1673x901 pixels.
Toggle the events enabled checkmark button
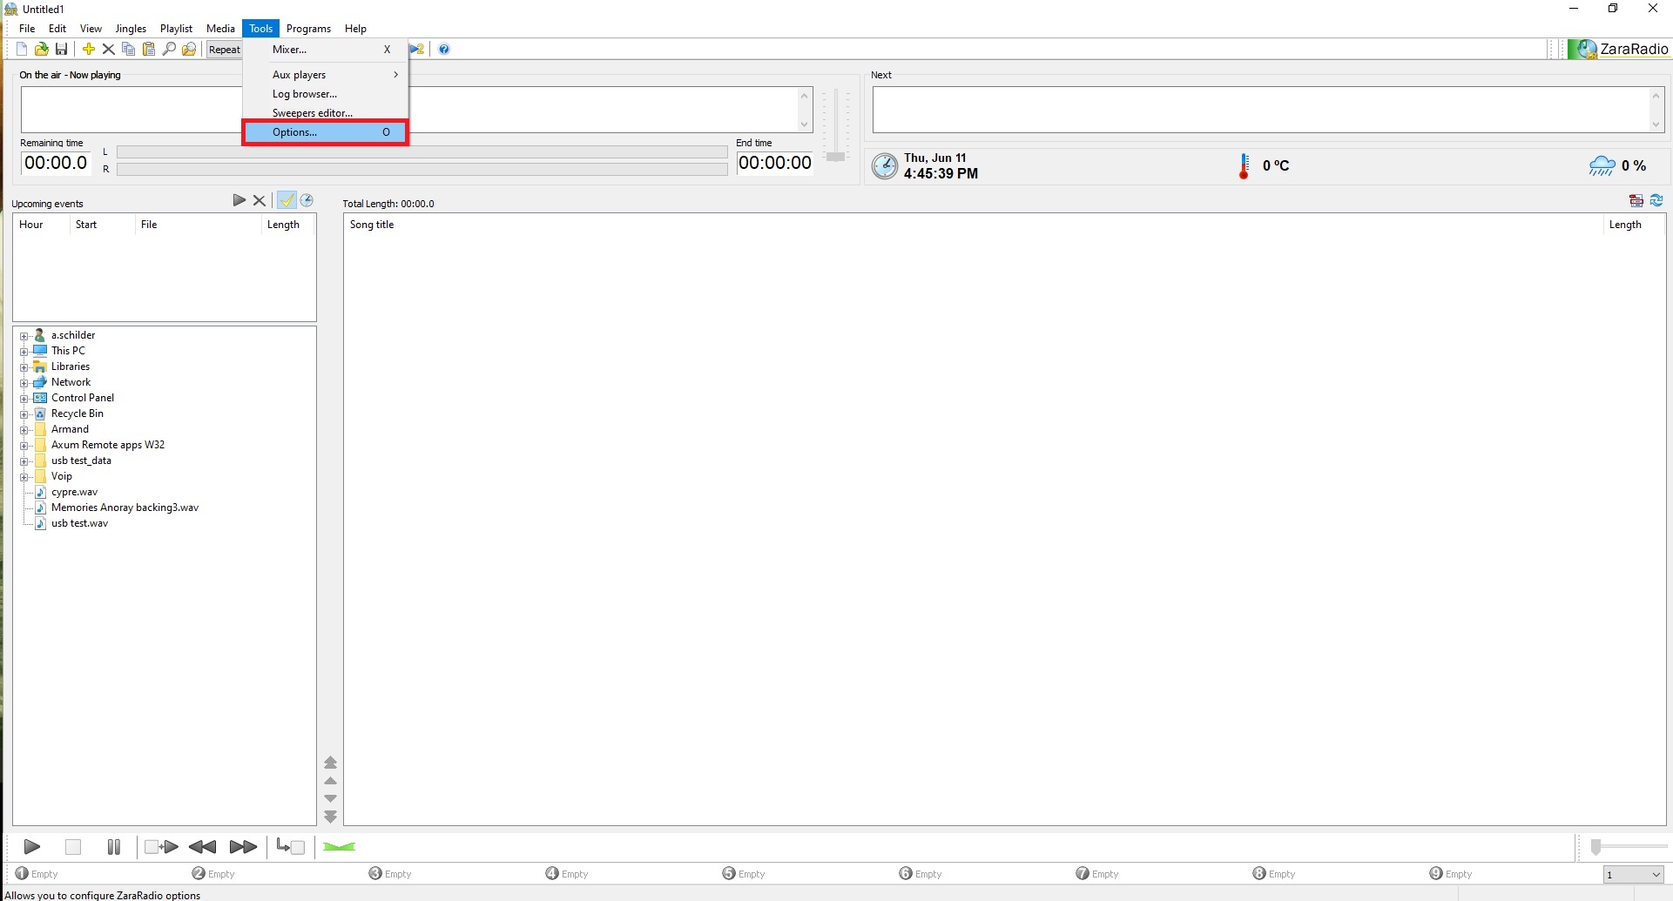(287, 201)
